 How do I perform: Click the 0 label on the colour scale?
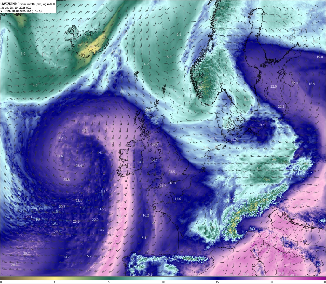1,282
